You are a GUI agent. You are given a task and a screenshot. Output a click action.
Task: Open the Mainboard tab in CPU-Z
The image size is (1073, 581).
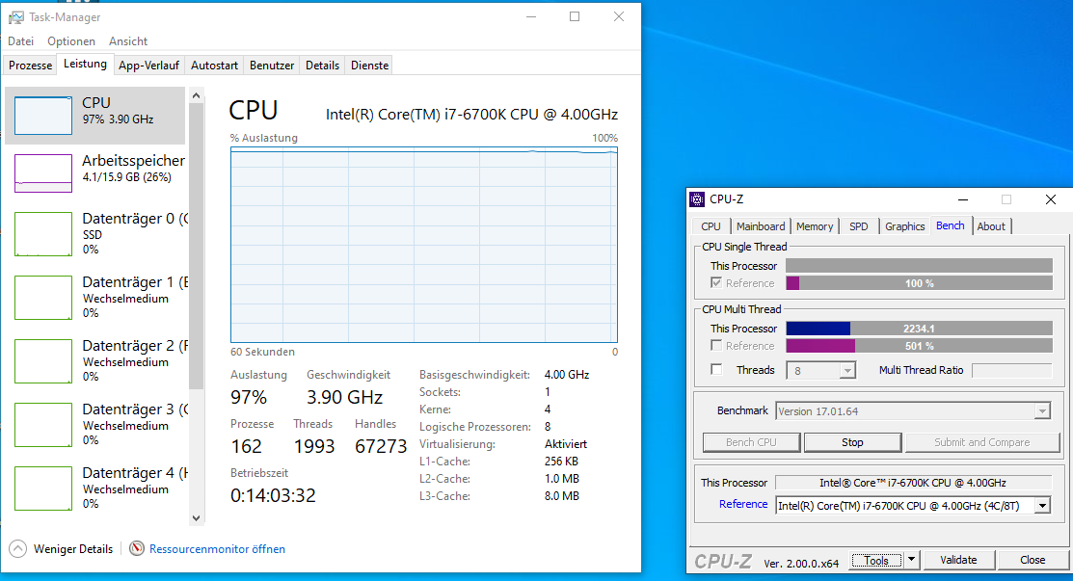[x=761, y=226]
